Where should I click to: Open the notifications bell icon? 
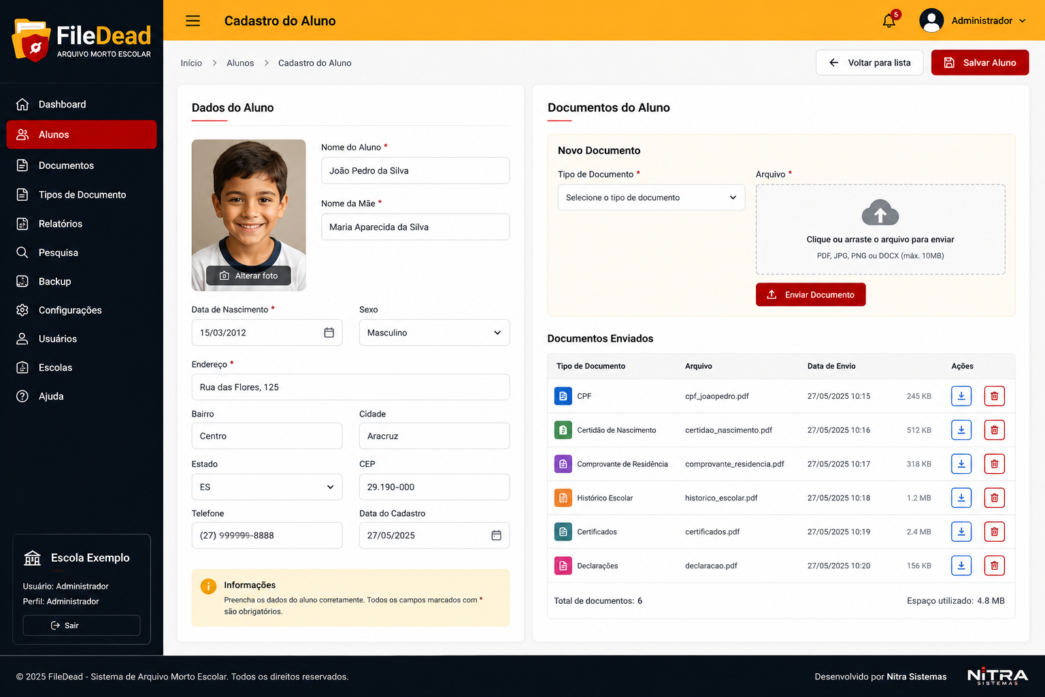pos(889,20)
